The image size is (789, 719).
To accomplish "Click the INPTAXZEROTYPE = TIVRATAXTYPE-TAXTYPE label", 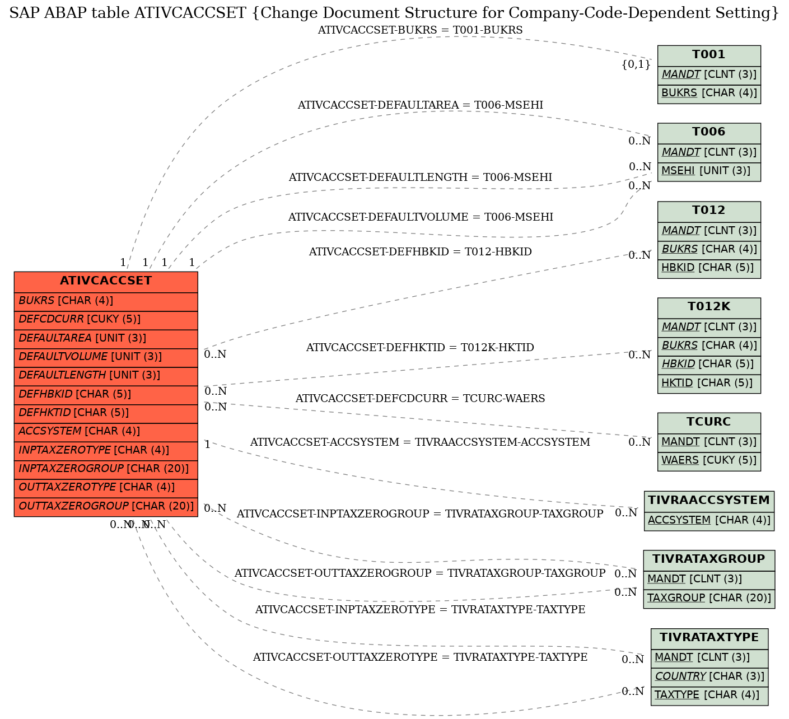I will [x=420, y=610].
